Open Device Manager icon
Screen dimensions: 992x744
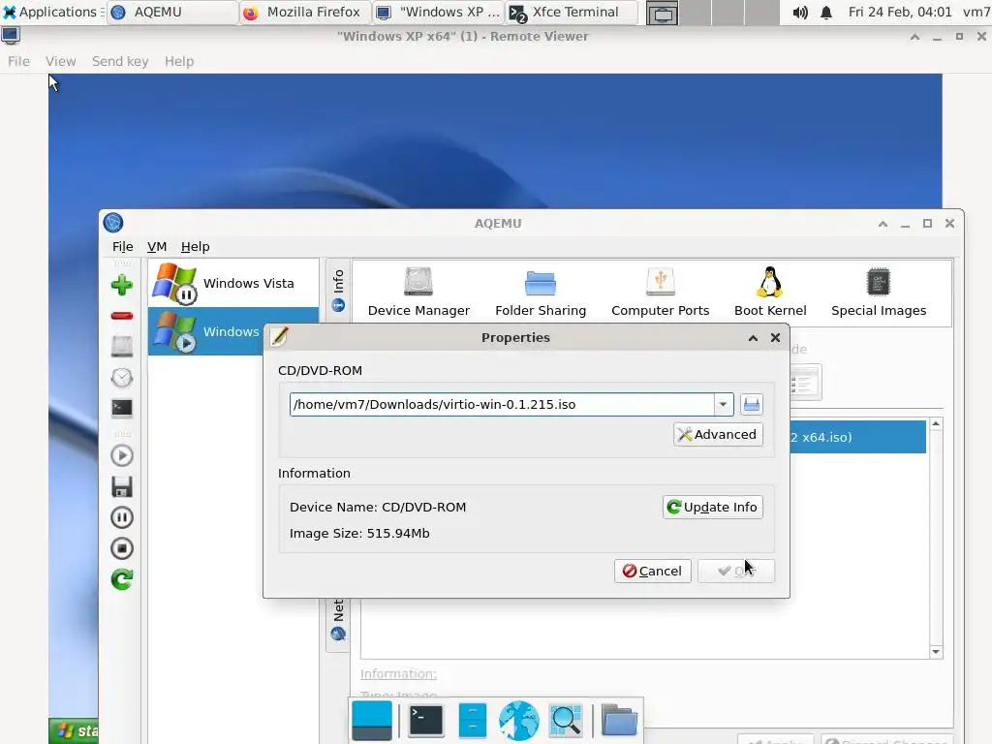click(418, 292)
